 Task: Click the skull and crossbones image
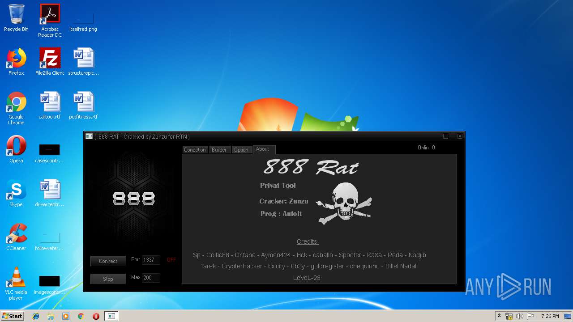[344, 203]
